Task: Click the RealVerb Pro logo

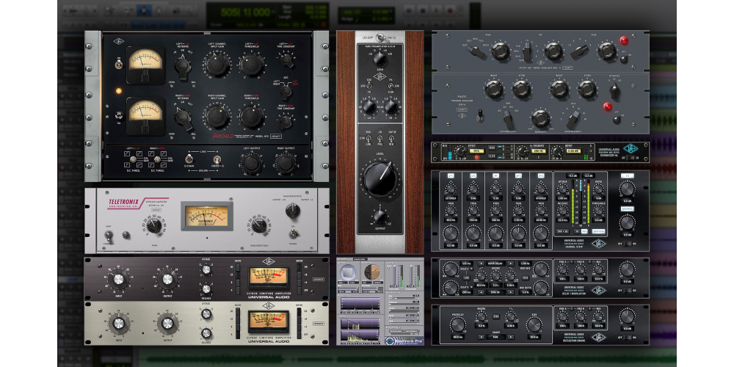Action: pyautogui.click(x=404, y=341)
